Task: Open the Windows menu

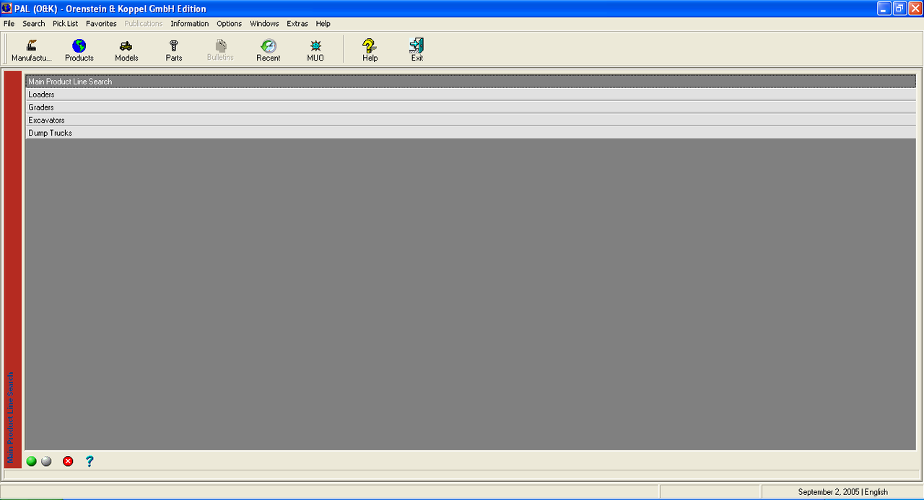Action: 264,24
